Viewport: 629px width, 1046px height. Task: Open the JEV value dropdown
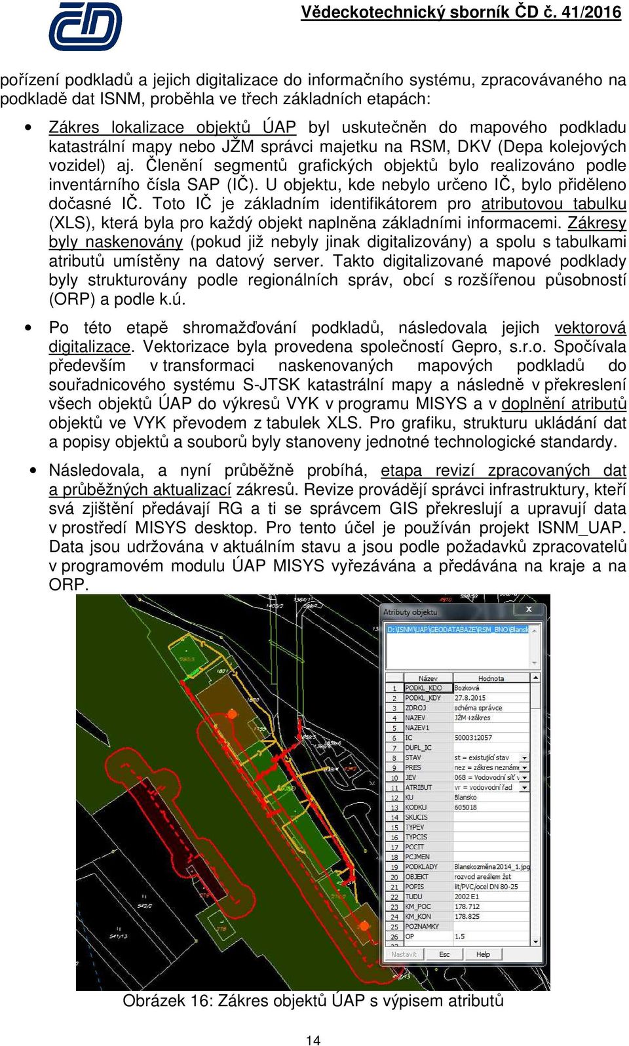[525, 777]
